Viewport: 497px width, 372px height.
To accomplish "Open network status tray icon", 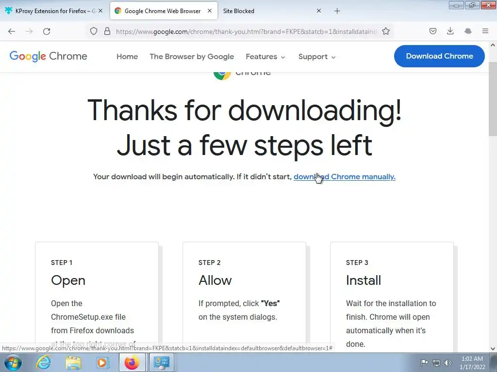I will point(436,363).
